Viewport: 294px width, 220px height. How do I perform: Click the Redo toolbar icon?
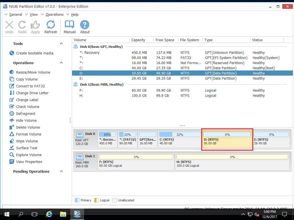click(x=22, y=25)
